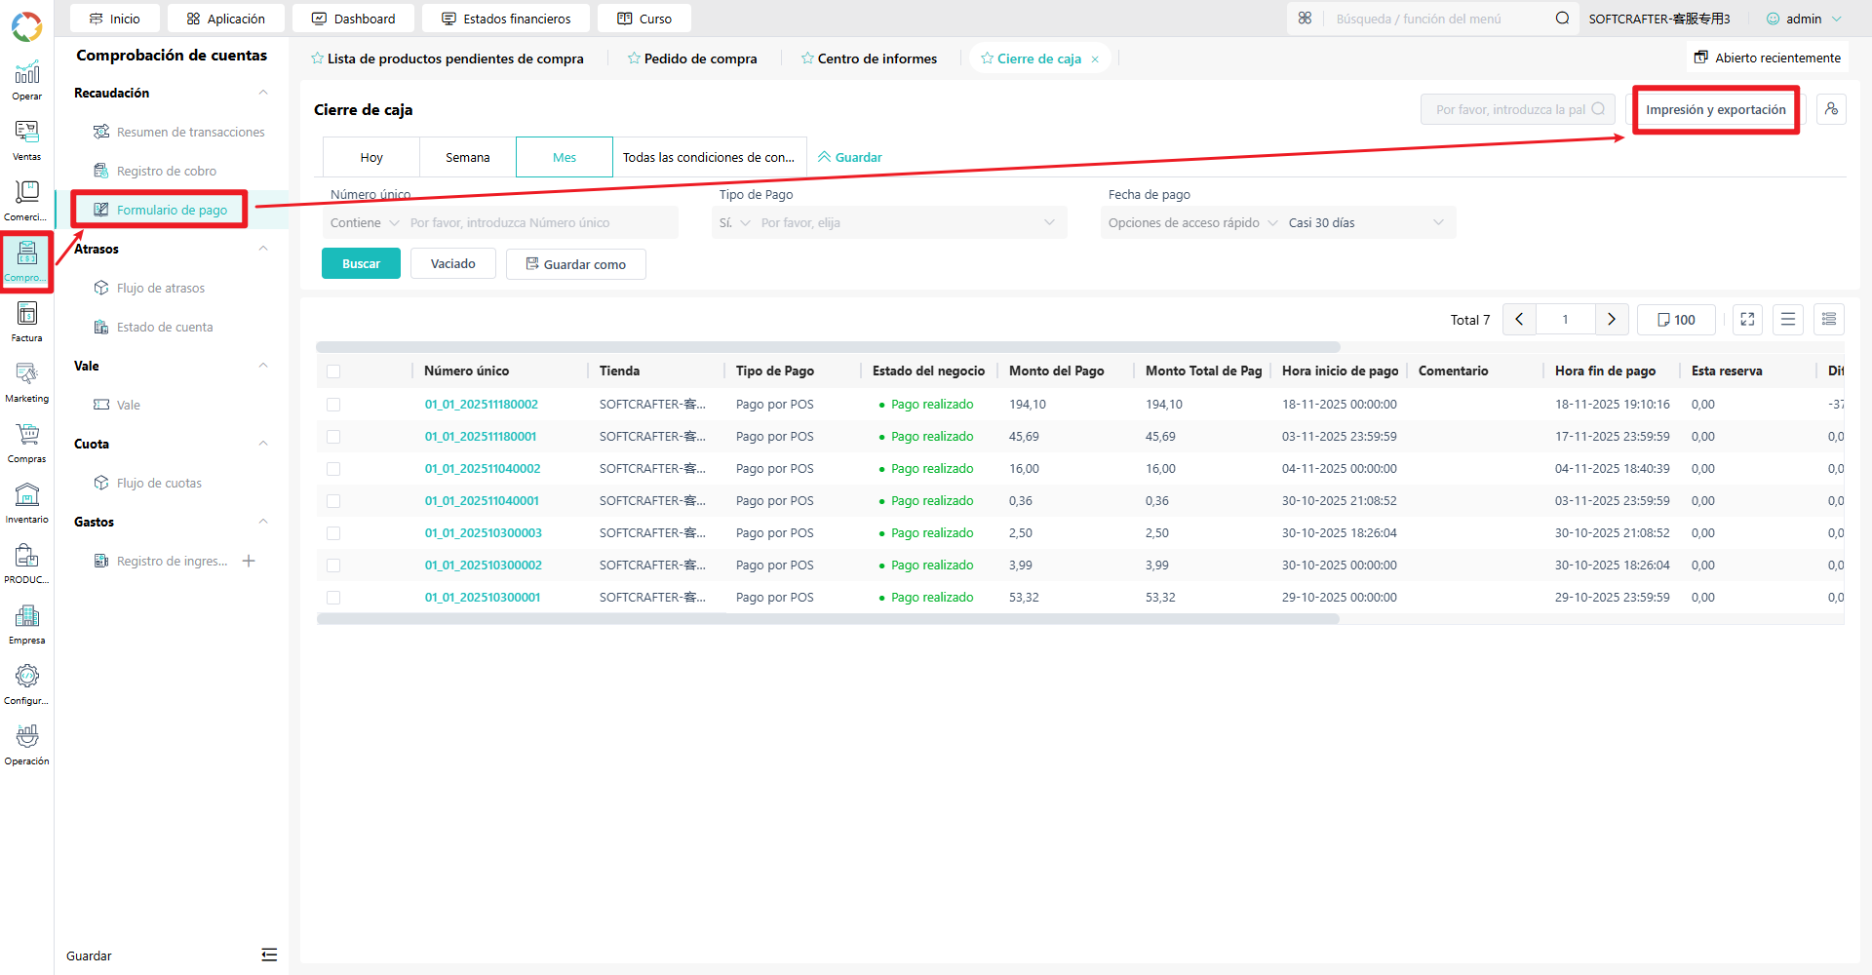Viewport: 1872px width, 975px height.
Task: Click the Número único search input
Action: [x=541, y=223]
